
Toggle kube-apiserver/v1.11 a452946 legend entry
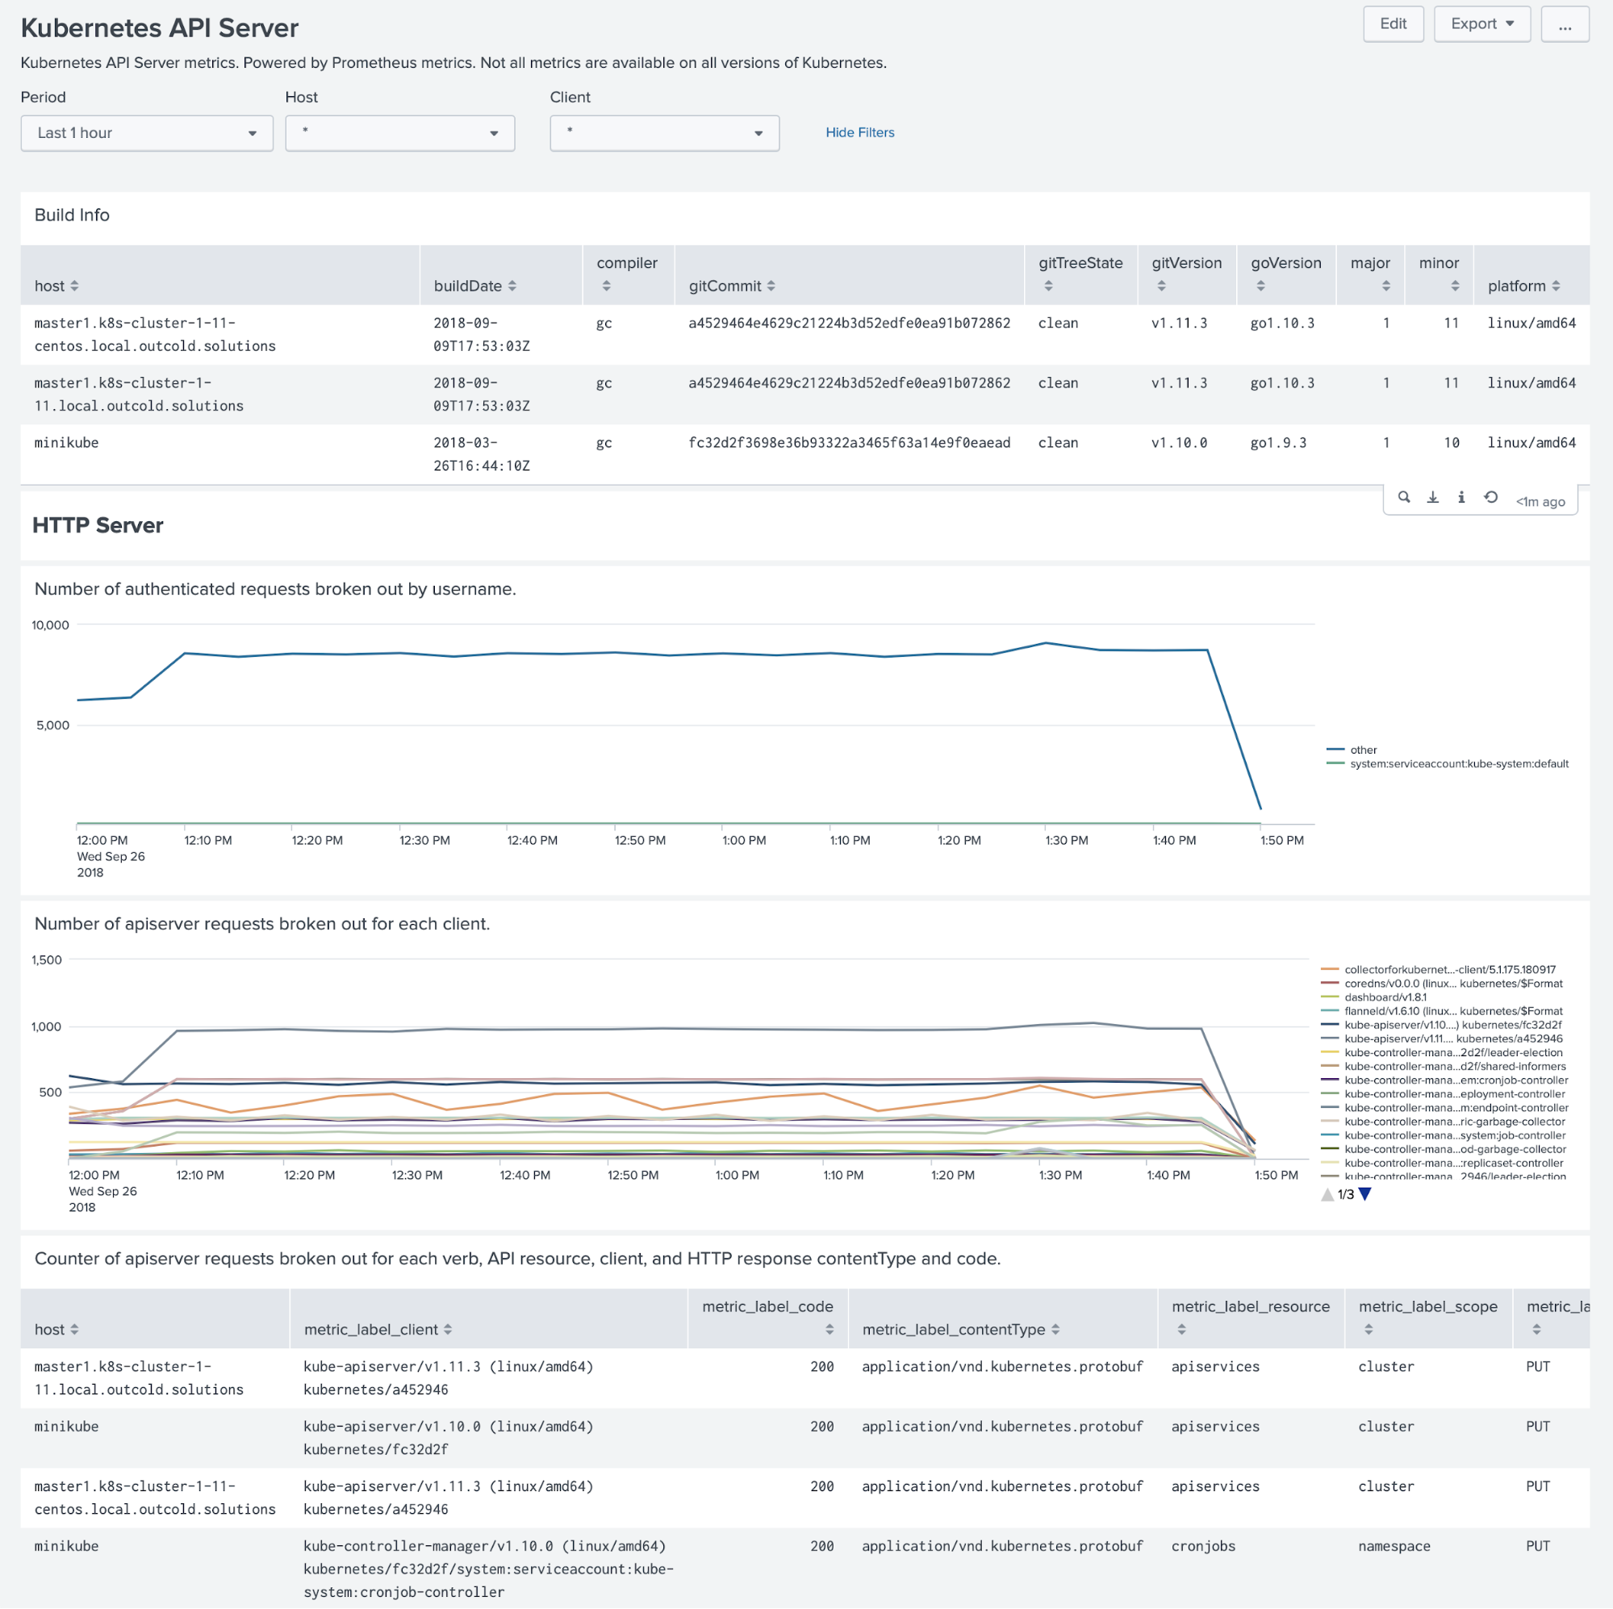1442,1039
